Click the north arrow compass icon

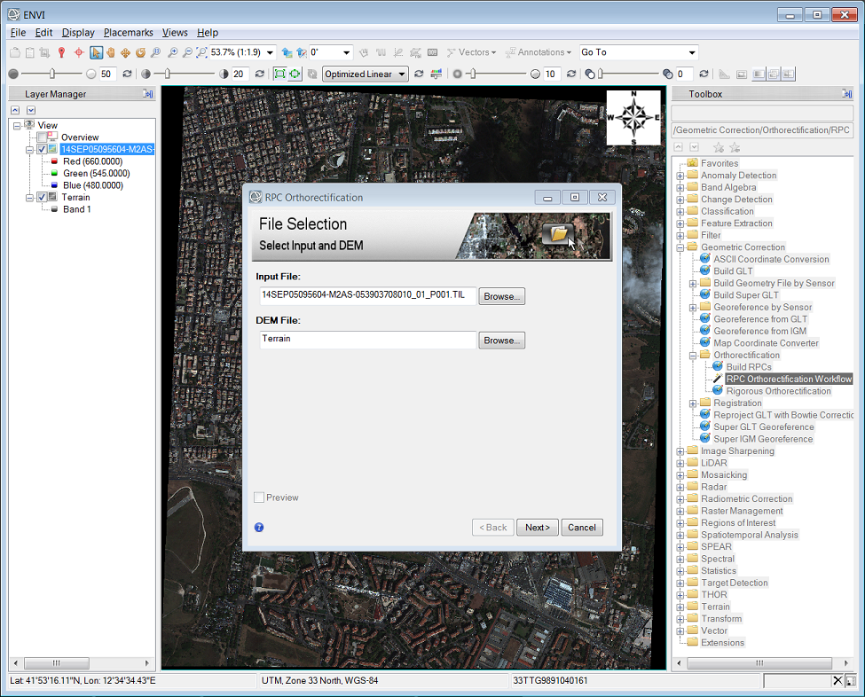[633, 117]
